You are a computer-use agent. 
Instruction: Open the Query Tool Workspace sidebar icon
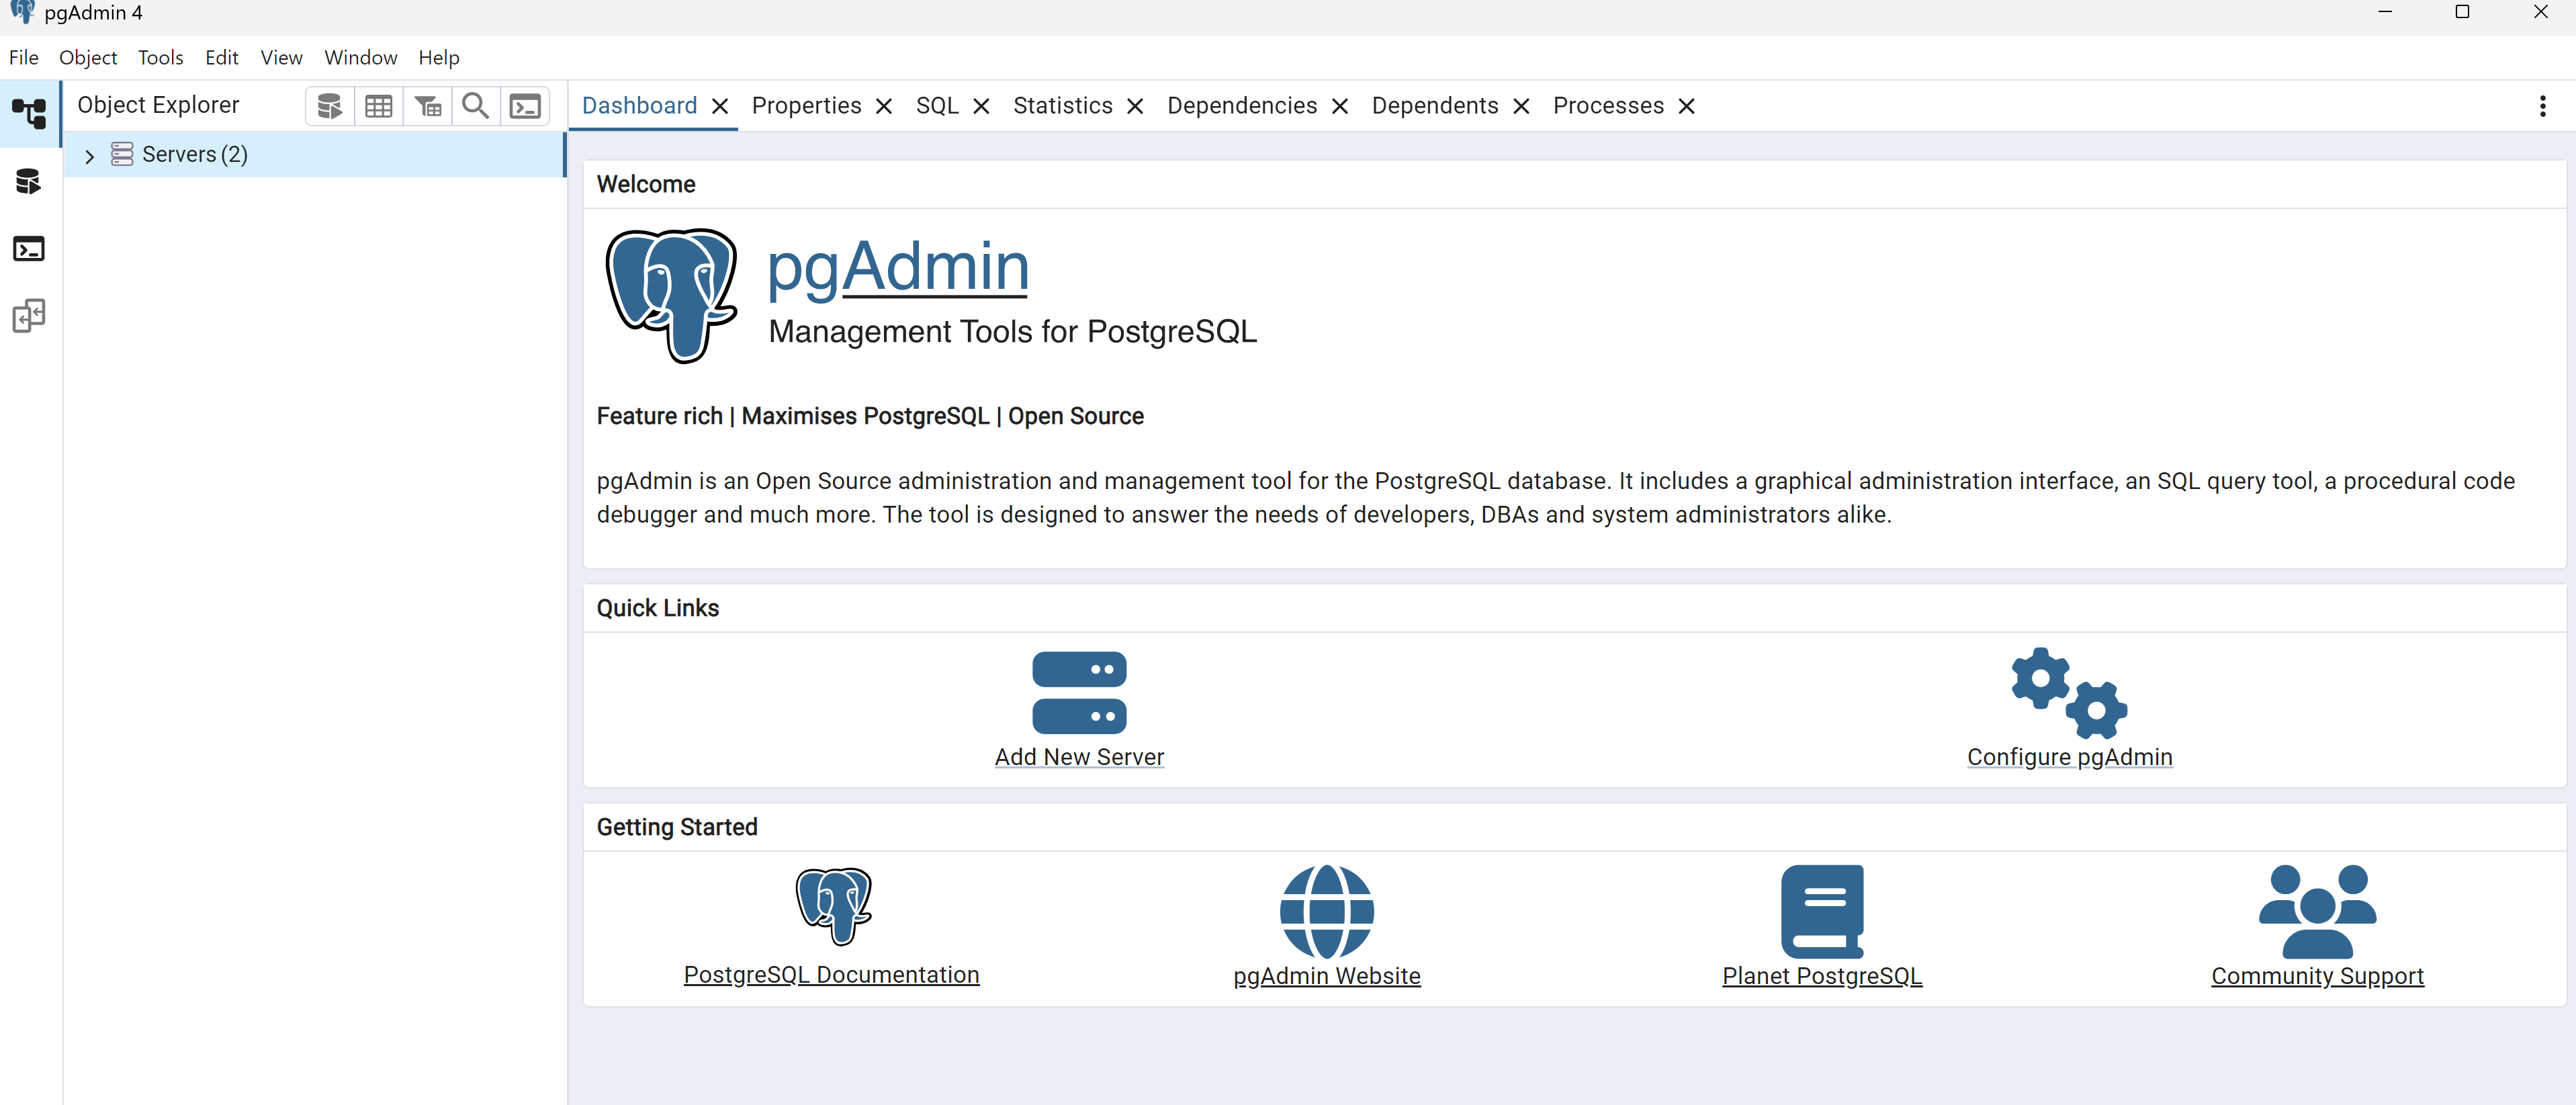point(29,181)
